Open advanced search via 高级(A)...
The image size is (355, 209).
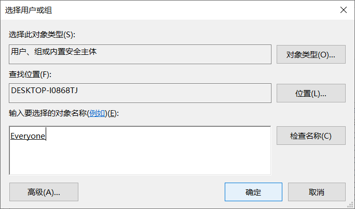(44, 192)
